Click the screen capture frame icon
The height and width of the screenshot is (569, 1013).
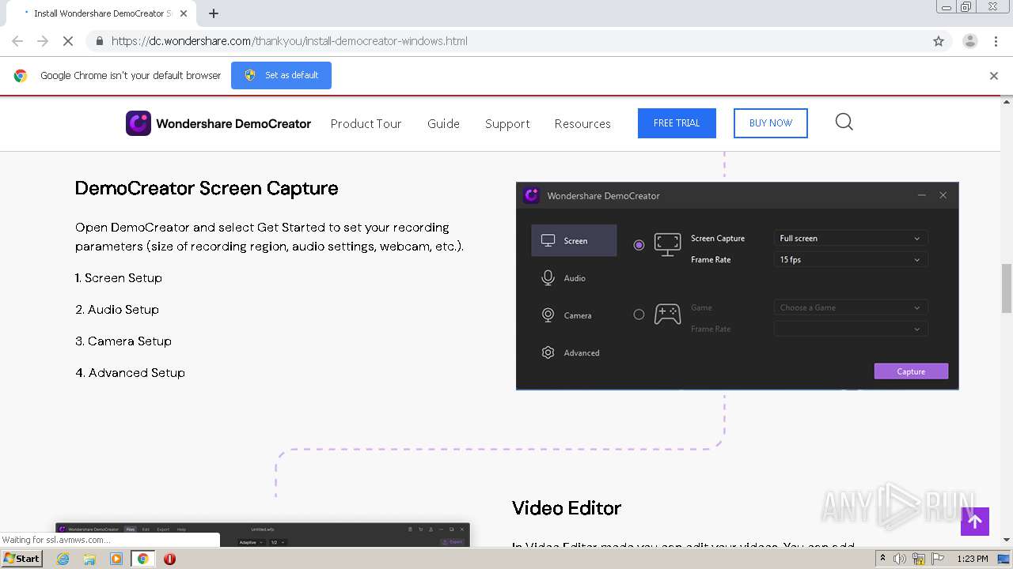tap(667, 244)
